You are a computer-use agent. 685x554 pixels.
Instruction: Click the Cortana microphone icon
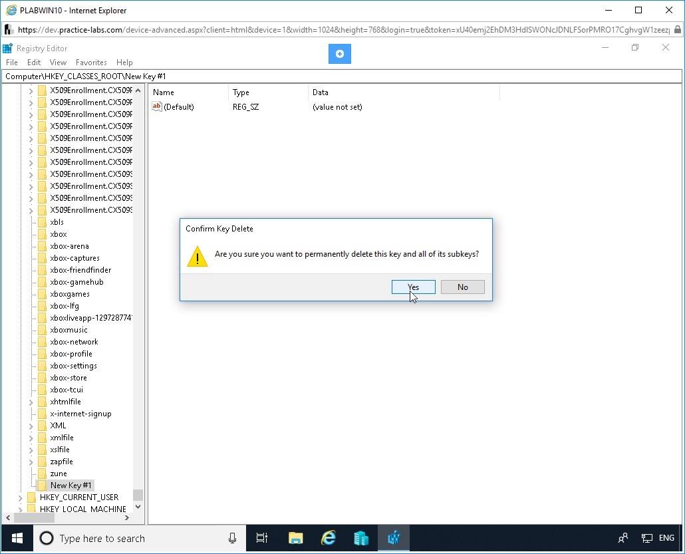(x=232, y=538)
